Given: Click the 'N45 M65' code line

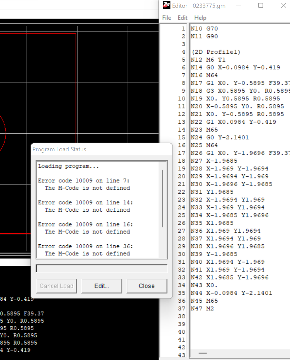Looking at the screenshot, I should [x=204, y=301].
